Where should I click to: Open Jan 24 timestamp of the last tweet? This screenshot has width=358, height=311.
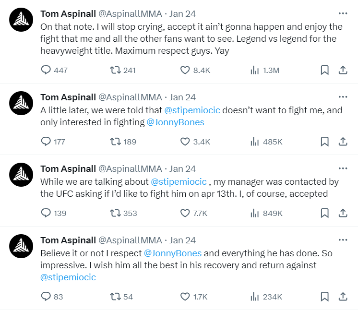tap(183, 240)
